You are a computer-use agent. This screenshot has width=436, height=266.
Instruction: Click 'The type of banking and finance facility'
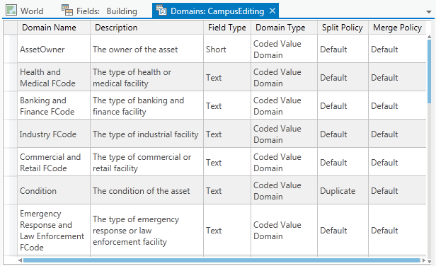(147, 105)
